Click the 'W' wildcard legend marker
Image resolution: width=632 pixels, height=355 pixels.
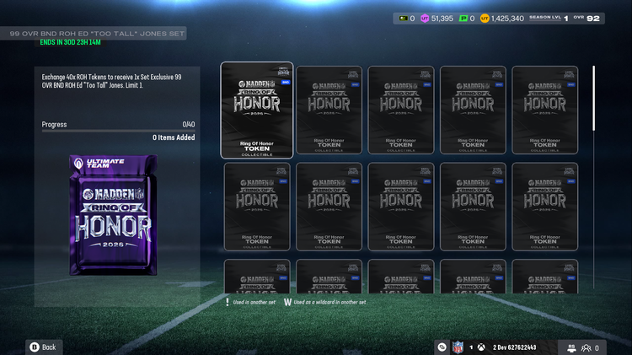(x=287, y=302)
